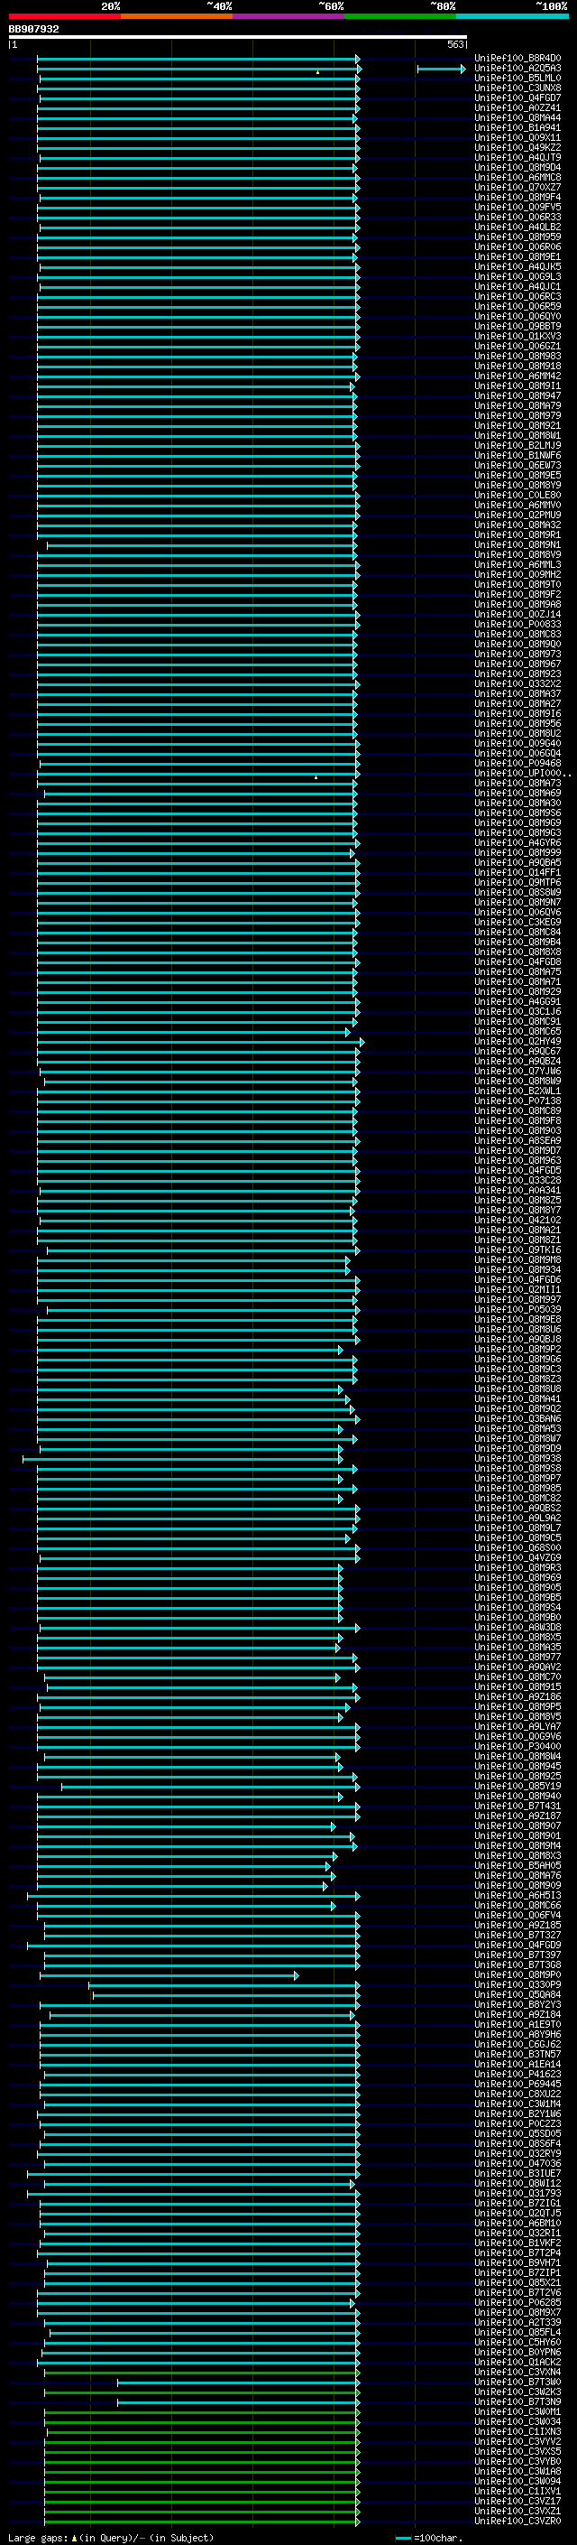Viewport: 577px width, 2545px height.
Task: Select UniRef100_Q49KZ2 label
Action: [517, 147]
